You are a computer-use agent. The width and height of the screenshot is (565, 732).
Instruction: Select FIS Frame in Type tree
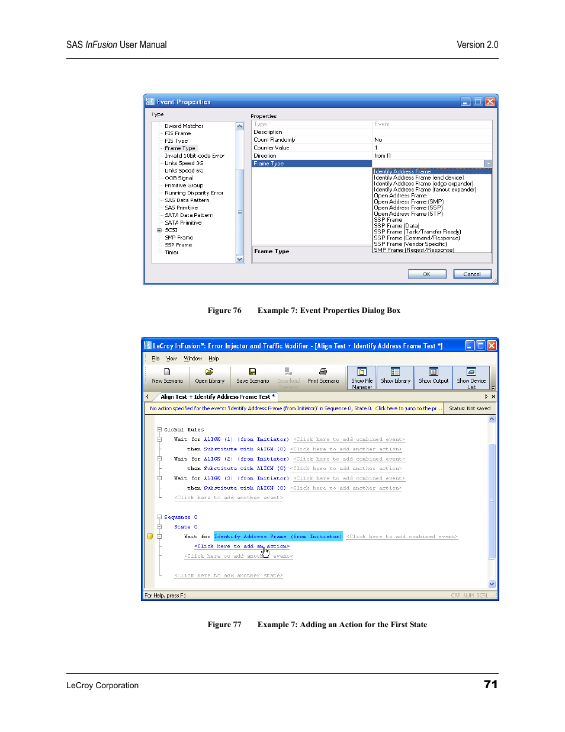pyautogui.click(x=178, y=133)
